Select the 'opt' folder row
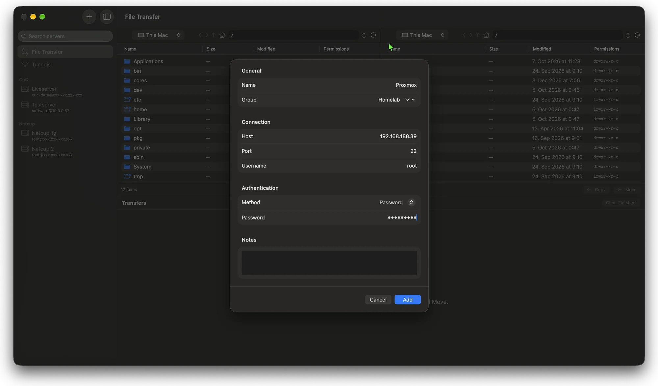The image size is (658, 386). pyautogui.click(x=176, y=128)
